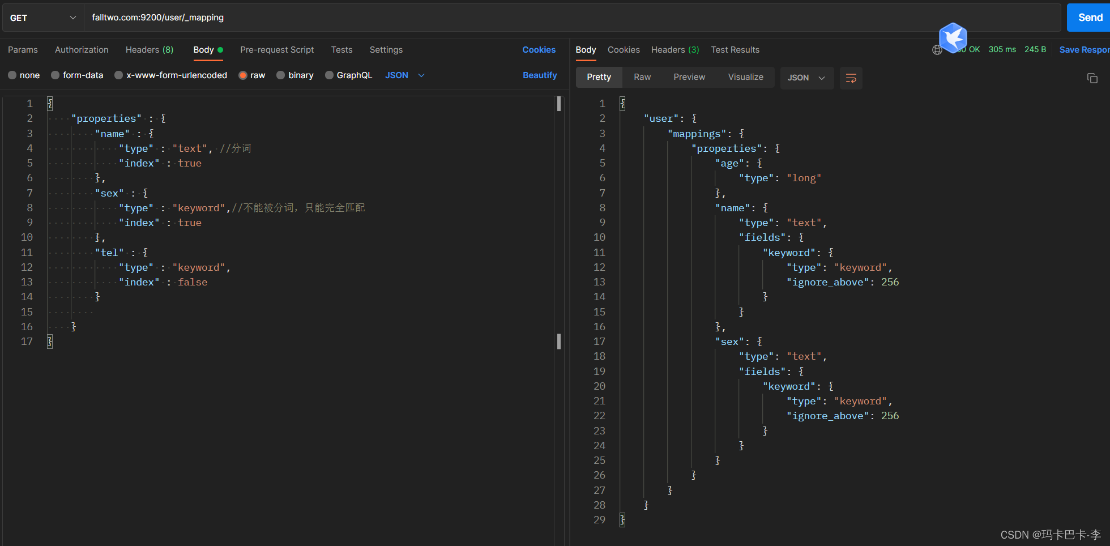Click the Send button
This screenshot has width=1110, height=546.
(x=1090, y=18)
